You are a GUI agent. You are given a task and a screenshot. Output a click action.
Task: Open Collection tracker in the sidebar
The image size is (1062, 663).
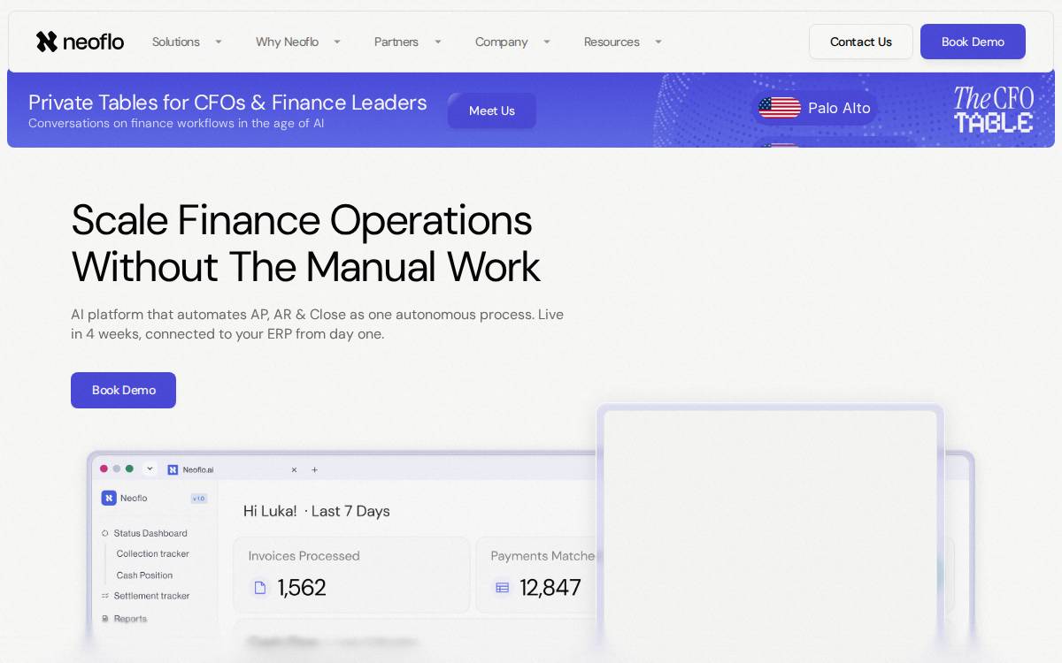coord(153,553)
